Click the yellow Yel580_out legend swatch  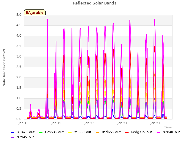(x=70, y=132)
